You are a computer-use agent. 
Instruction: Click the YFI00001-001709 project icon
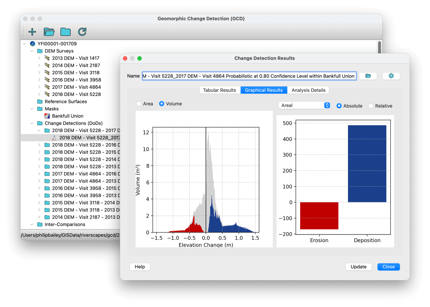[x=33, y=44]
